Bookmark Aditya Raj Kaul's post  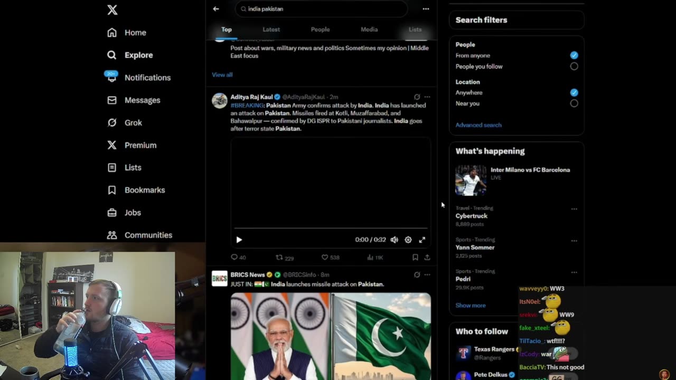pyautogui.click(x=415, y=257)
